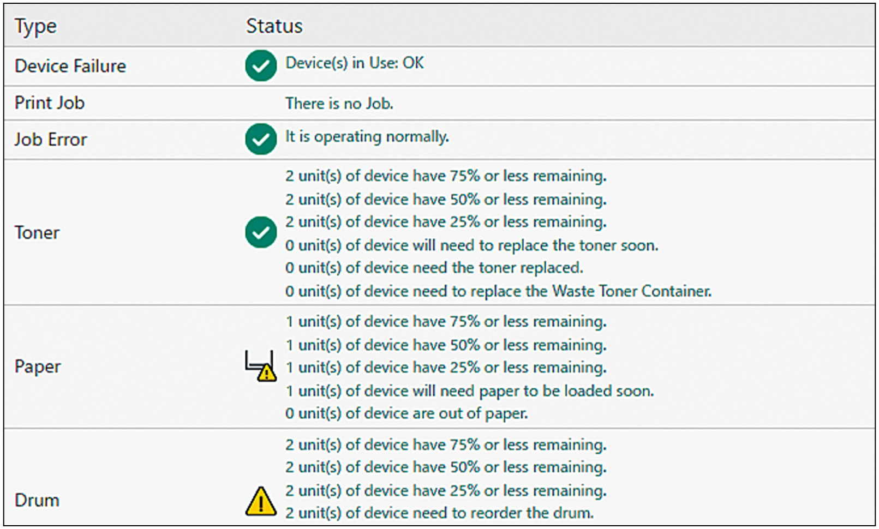Click the Type column header

pos(35,26)
